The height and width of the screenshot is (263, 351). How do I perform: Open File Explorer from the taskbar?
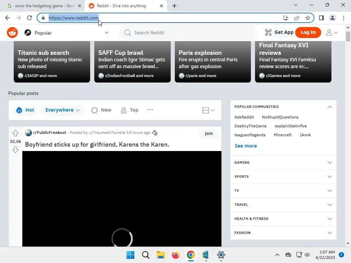tap(160, 255)
